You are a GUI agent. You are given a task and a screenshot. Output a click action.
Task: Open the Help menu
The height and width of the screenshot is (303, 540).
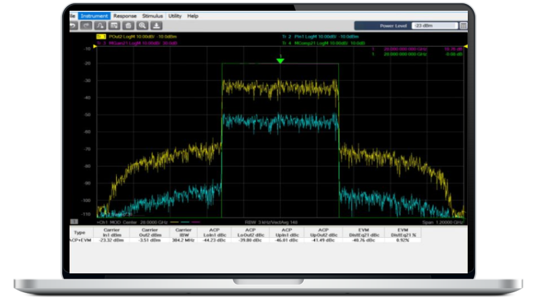coord(193,15)
